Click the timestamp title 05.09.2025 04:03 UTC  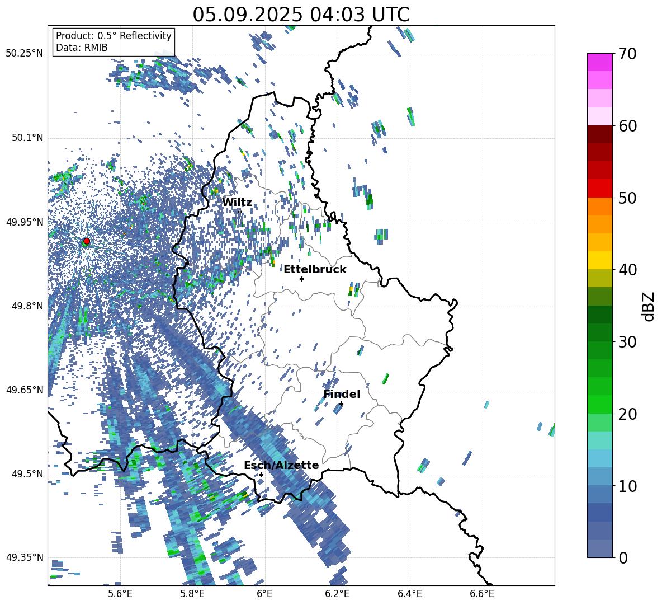(301, 15)
